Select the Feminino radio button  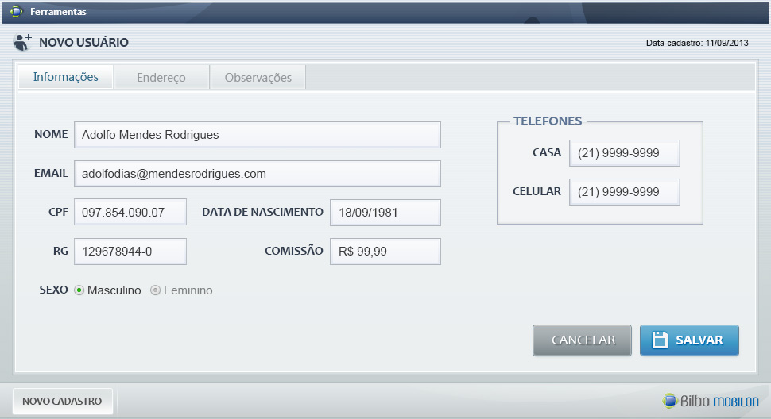(x=155, y=290)
